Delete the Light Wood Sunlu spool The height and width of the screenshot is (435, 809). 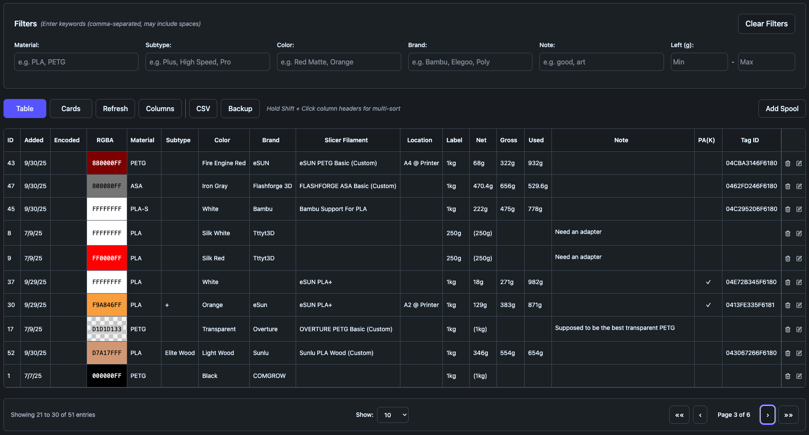pyautogui.click(x=788, y=353)
